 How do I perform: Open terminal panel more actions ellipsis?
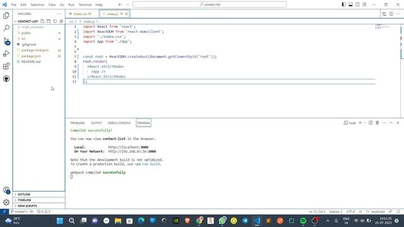coord(384,123)
